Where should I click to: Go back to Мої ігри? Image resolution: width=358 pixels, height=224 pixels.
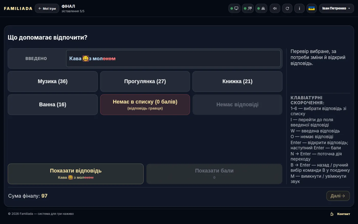pos(47,8)
